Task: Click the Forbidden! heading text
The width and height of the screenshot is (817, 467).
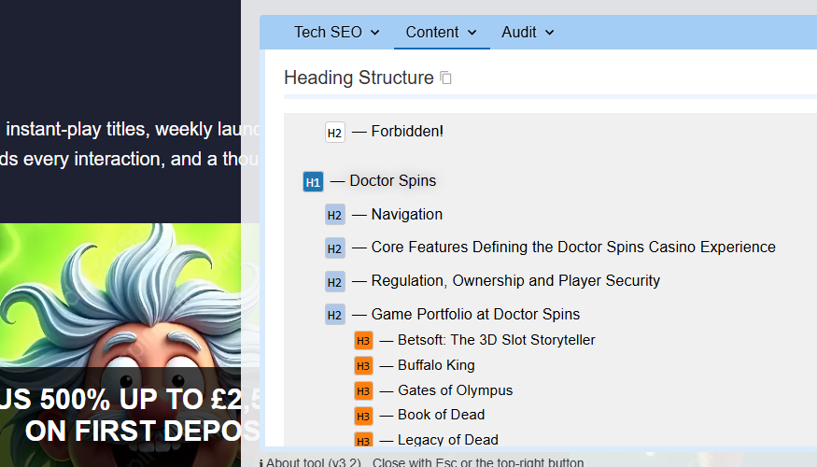Action: 407,132
